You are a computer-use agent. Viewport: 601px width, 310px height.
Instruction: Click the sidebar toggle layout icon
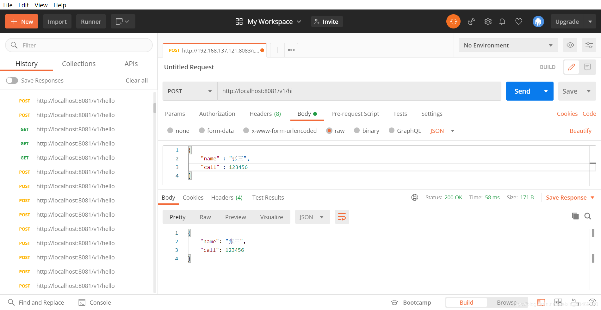click(x=541, y=302)
